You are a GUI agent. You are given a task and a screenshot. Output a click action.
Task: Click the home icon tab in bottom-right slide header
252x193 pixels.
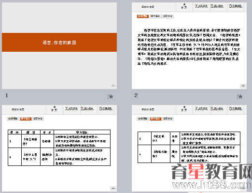pyautogui.click(x=184, y=109)
